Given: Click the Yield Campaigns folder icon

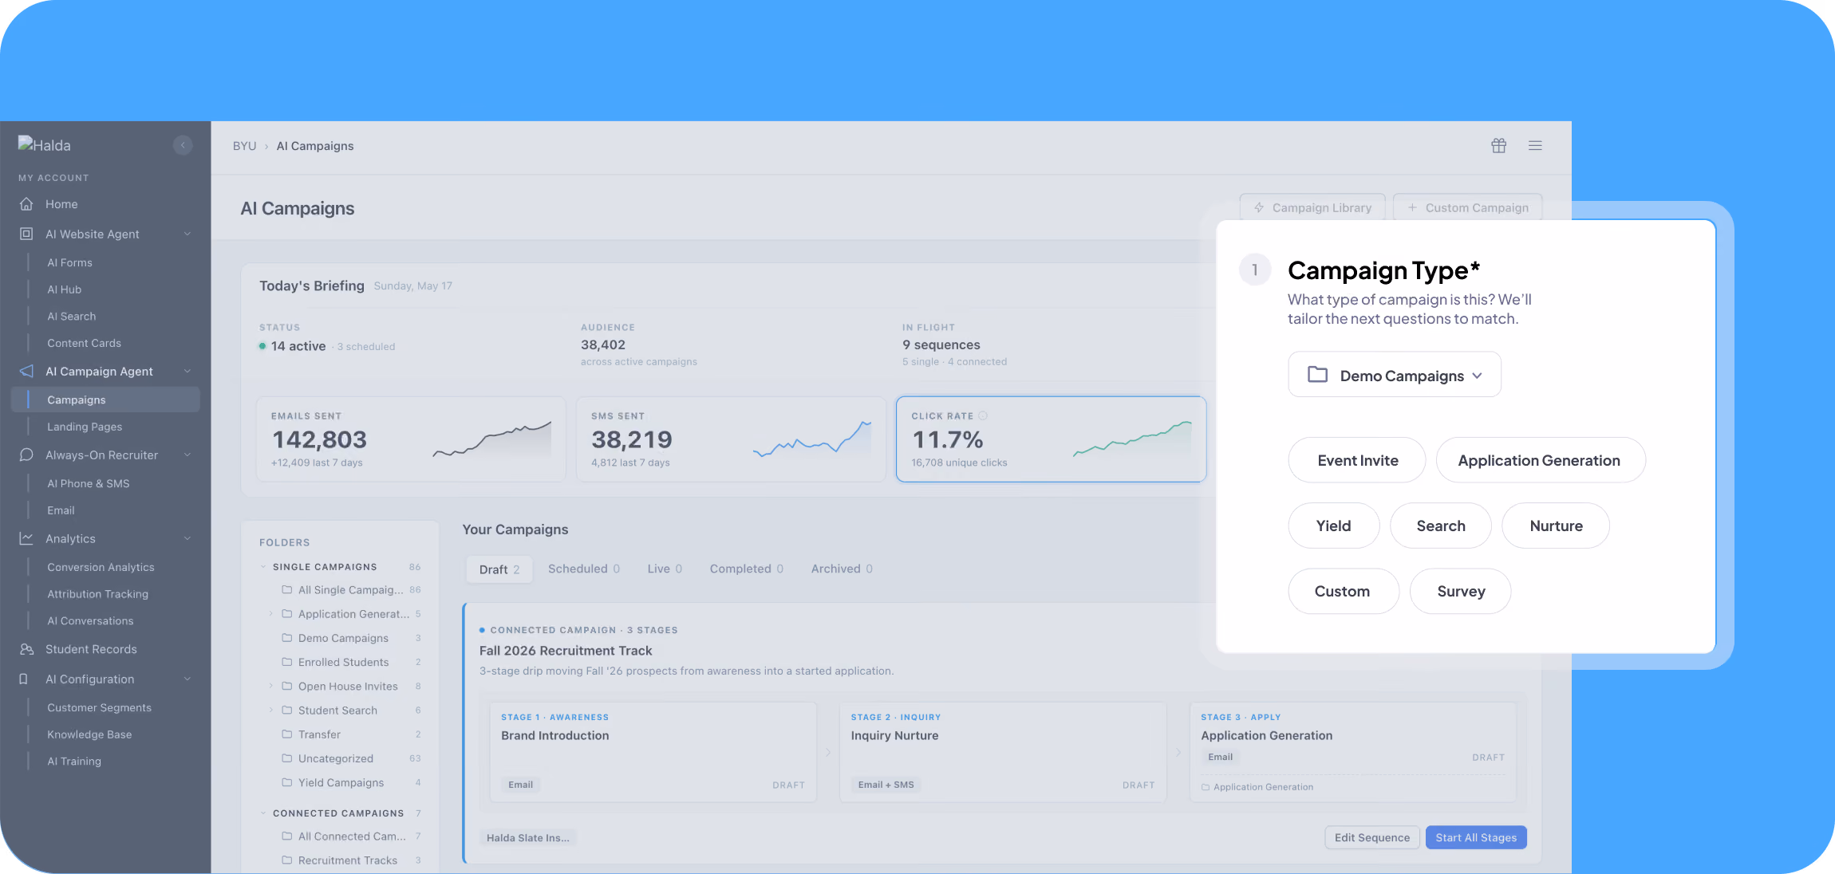Looking at the screenshot, I should click(x=286, y=782).
